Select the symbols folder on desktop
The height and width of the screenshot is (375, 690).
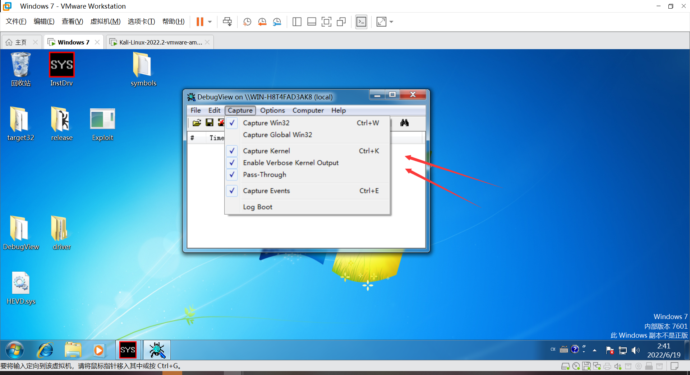[143, 69]
